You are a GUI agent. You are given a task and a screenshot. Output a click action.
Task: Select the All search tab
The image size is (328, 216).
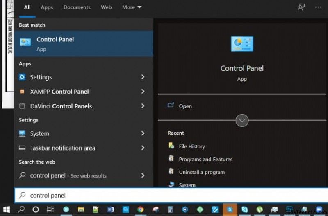coord(27,7)
